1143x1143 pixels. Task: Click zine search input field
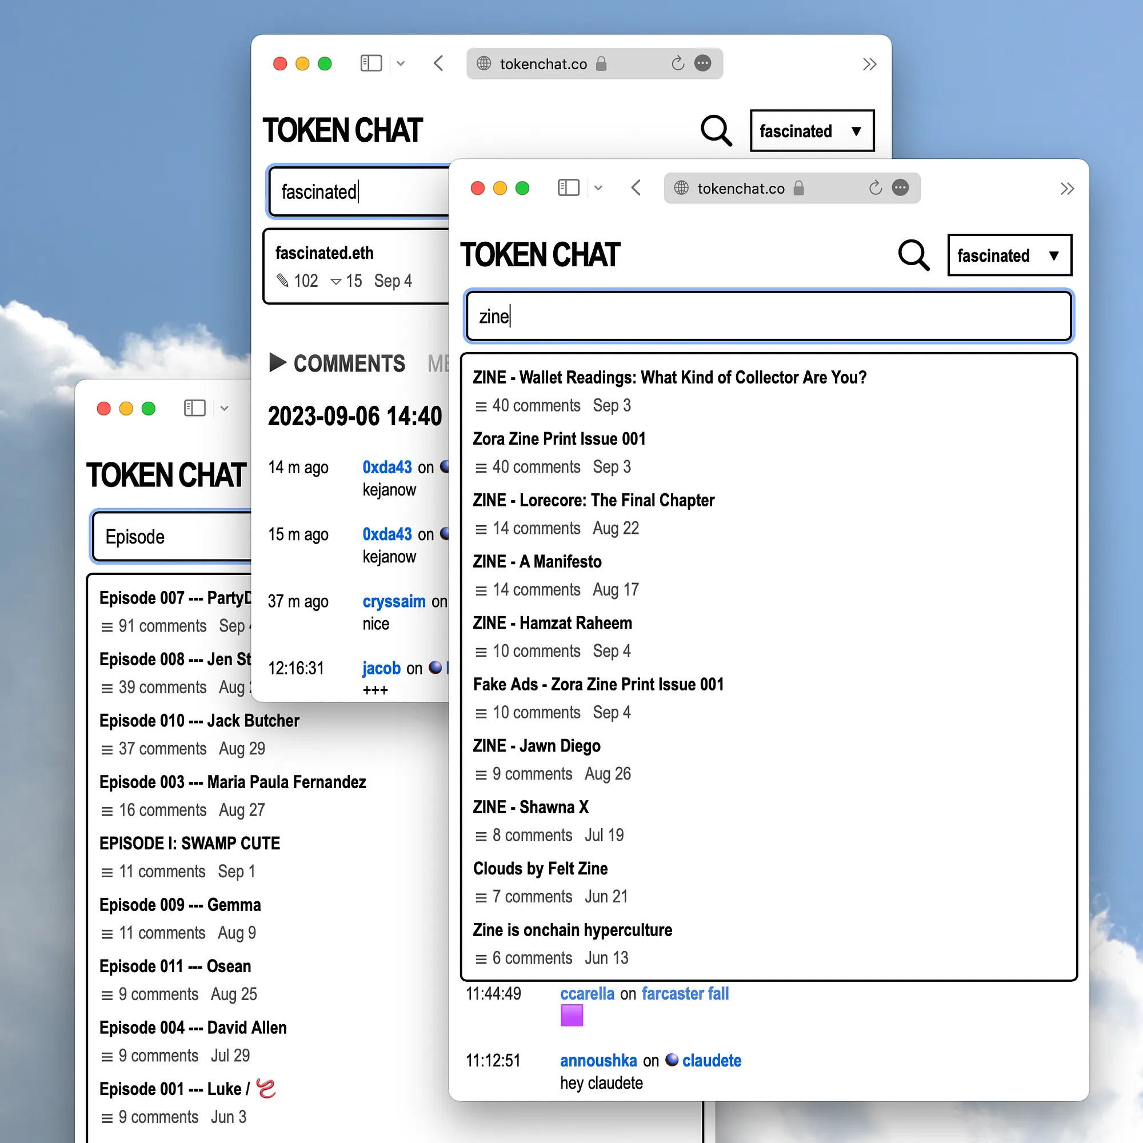tap(769, 316)
